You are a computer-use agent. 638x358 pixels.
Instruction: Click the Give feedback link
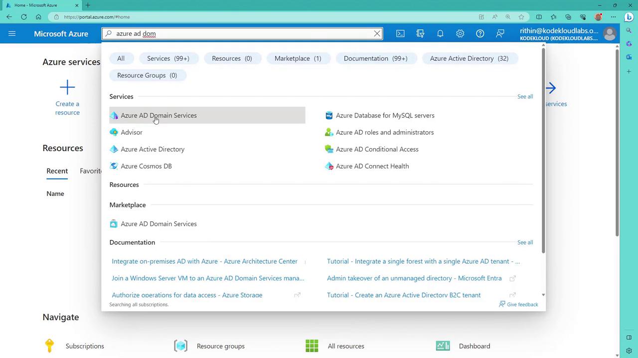tap(522, 304)
